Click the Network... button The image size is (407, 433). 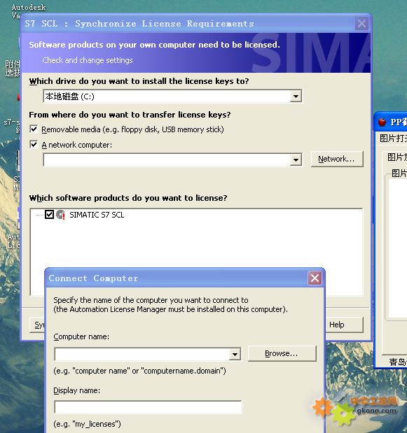pos(337,159)
